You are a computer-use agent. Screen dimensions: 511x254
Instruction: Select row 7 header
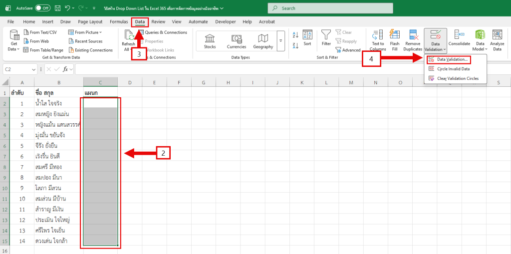click(x=5, y=156)
